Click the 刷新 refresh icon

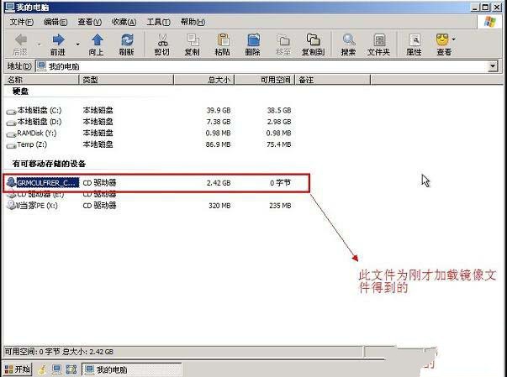[x=126, y=39]
